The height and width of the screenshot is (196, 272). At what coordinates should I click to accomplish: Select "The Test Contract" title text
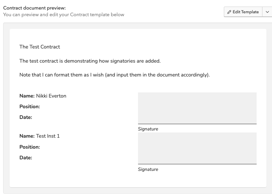pyautogui.click(x=40, y=47)
